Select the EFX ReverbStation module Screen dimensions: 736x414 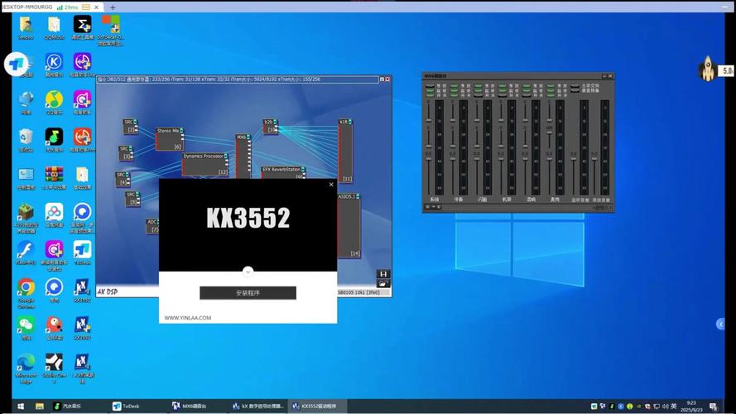click(x=282, y=173)
